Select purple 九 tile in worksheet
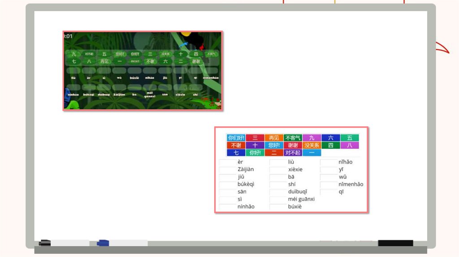The height and width of the screenshot is (257, 459). point(312,138)
